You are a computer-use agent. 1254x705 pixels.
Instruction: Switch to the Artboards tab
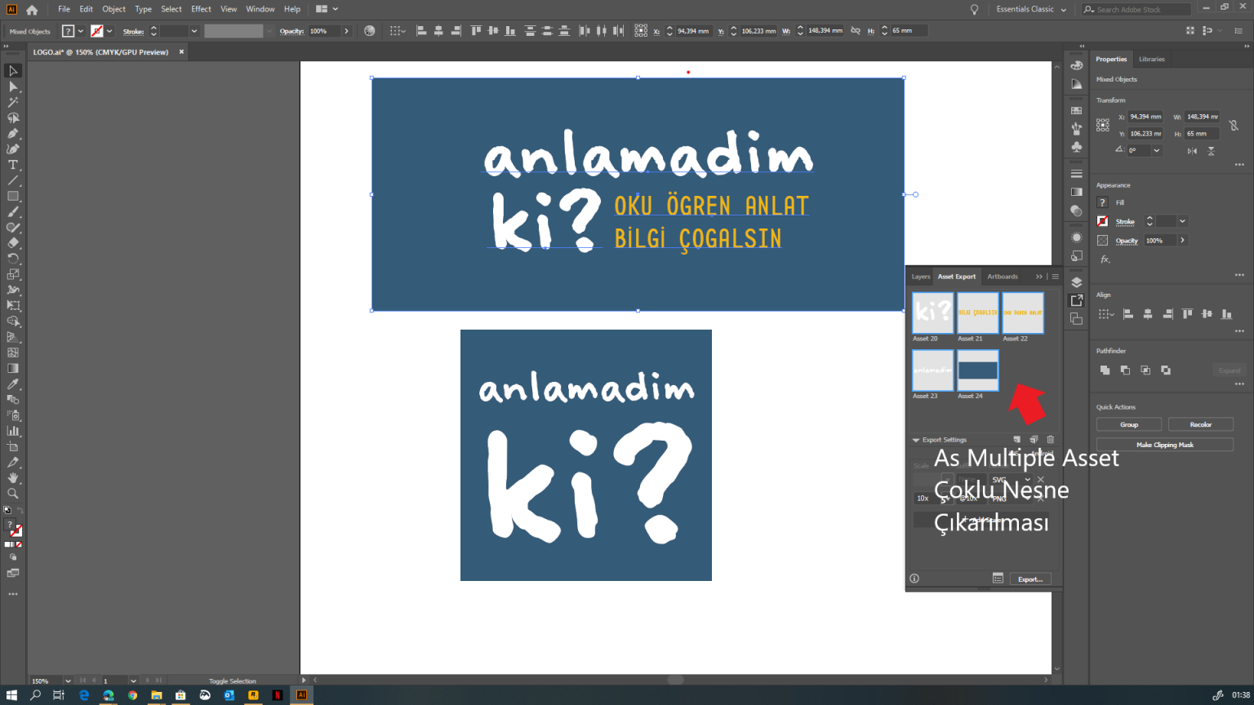click(1002, 276)
